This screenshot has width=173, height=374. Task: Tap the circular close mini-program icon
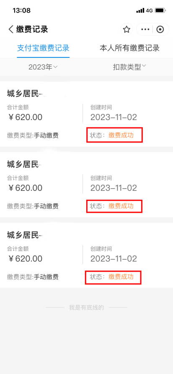click(160, 30)
